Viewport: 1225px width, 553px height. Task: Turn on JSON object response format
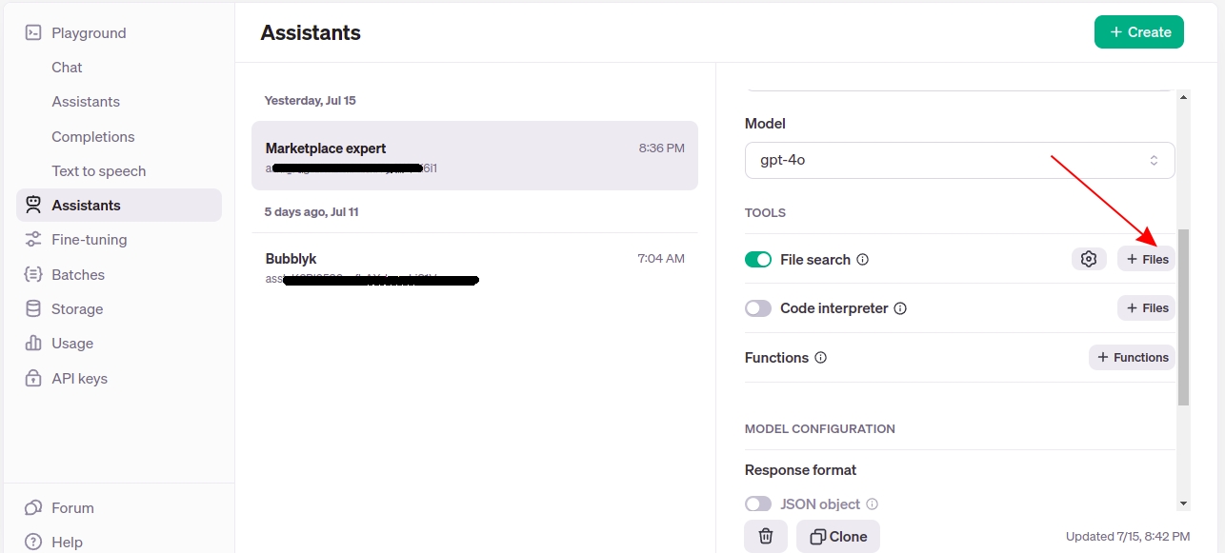[758, 504]
